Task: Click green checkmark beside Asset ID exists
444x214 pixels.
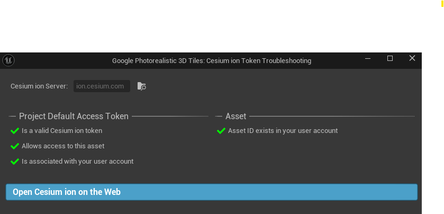Action: (x=221, y=131)
